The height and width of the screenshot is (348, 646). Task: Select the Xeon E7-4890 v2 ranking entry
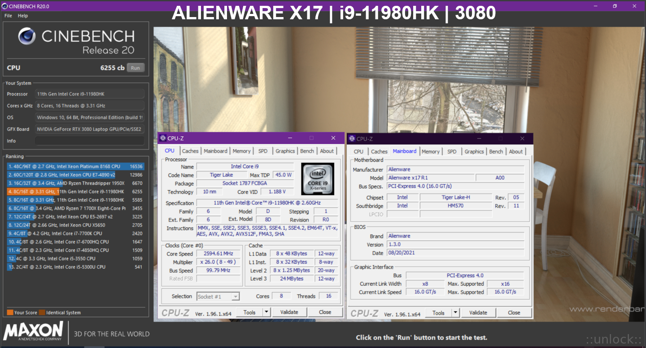coord(75,175)
